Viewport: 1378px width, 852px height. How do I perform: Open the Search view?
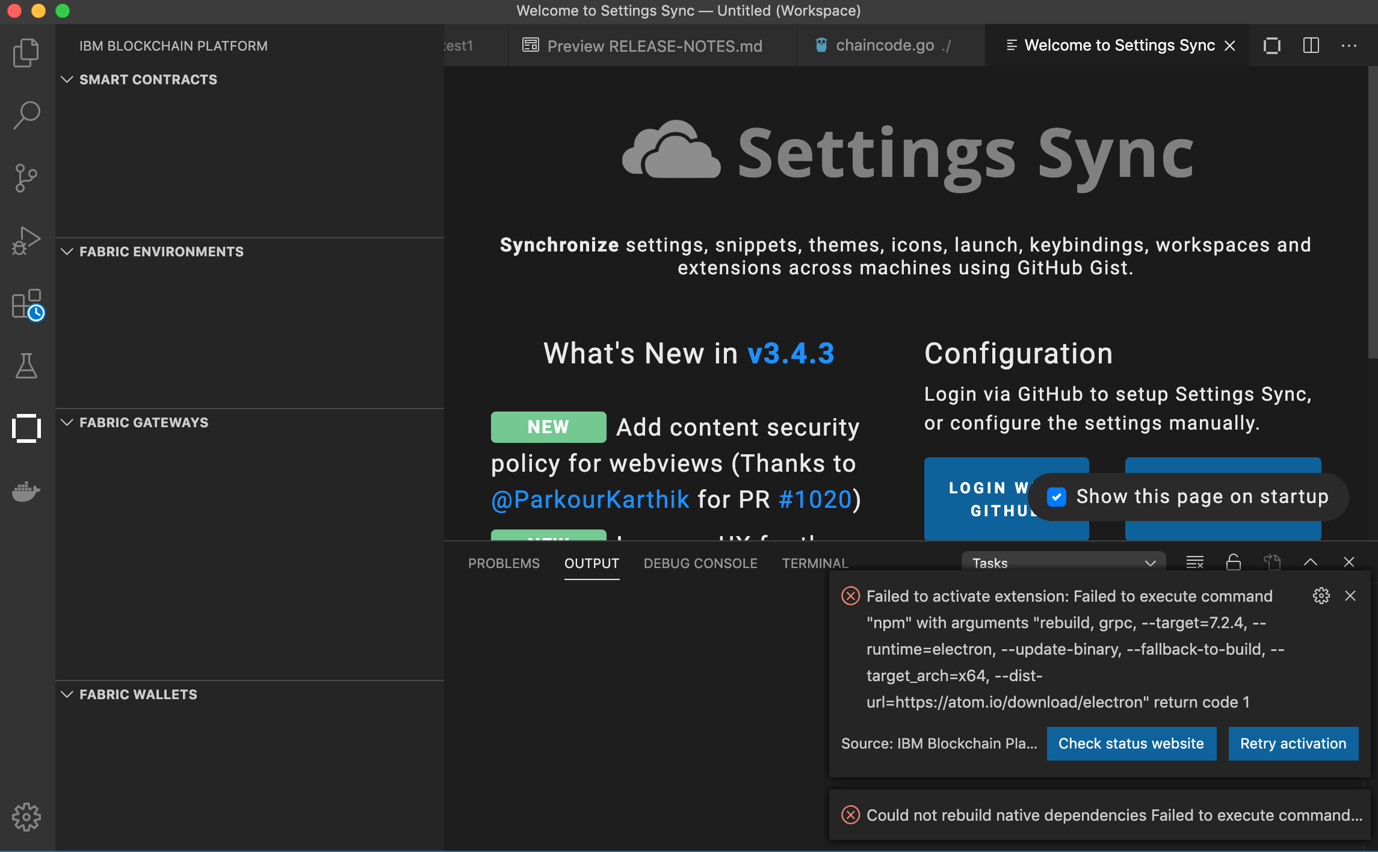(x=26, y=114)
